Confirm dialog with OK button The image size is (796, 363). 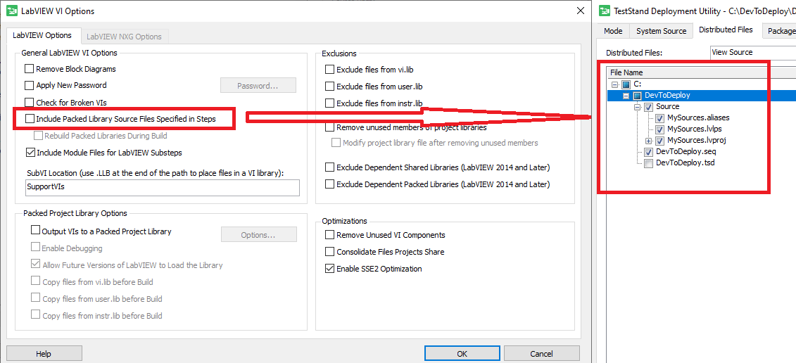coord(462,353)
